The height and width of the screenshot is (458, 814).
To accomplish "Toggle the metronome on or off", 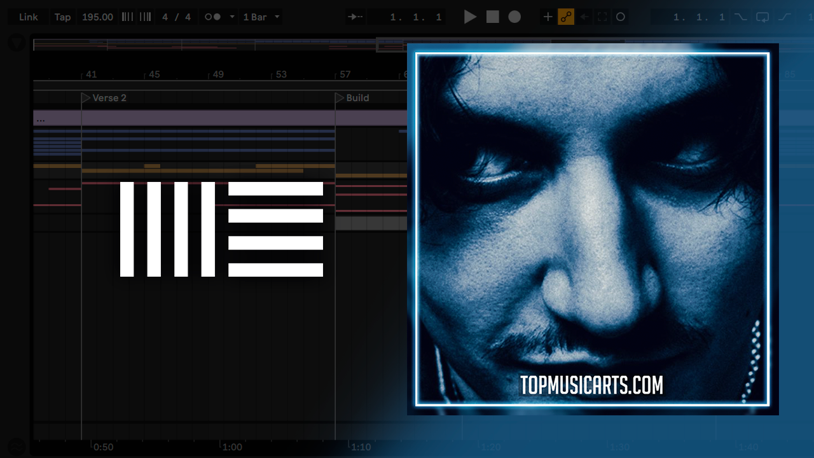I will tap(213, 17).
